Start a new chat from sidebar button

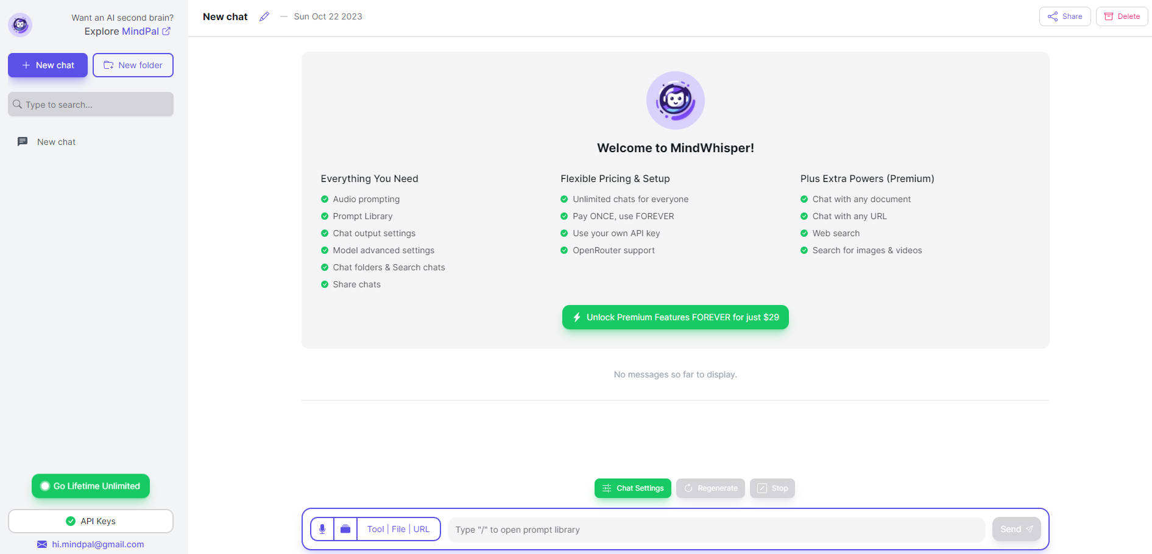tap(48, 65)
